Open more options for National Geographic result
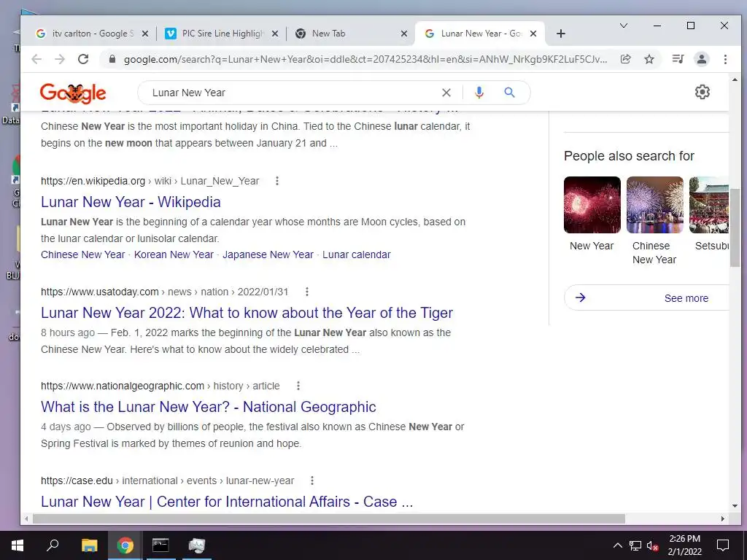 [x=298, y=386]
